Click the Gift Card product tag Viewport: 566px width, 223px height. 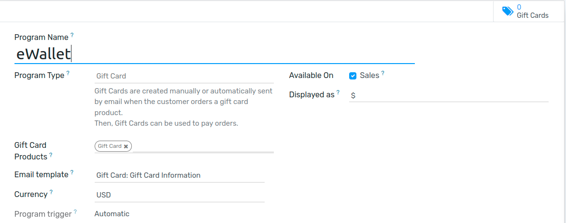110,146
